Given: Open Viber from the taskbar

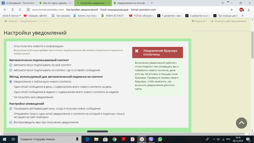Looking at the screenshot, I should (151, 139).
